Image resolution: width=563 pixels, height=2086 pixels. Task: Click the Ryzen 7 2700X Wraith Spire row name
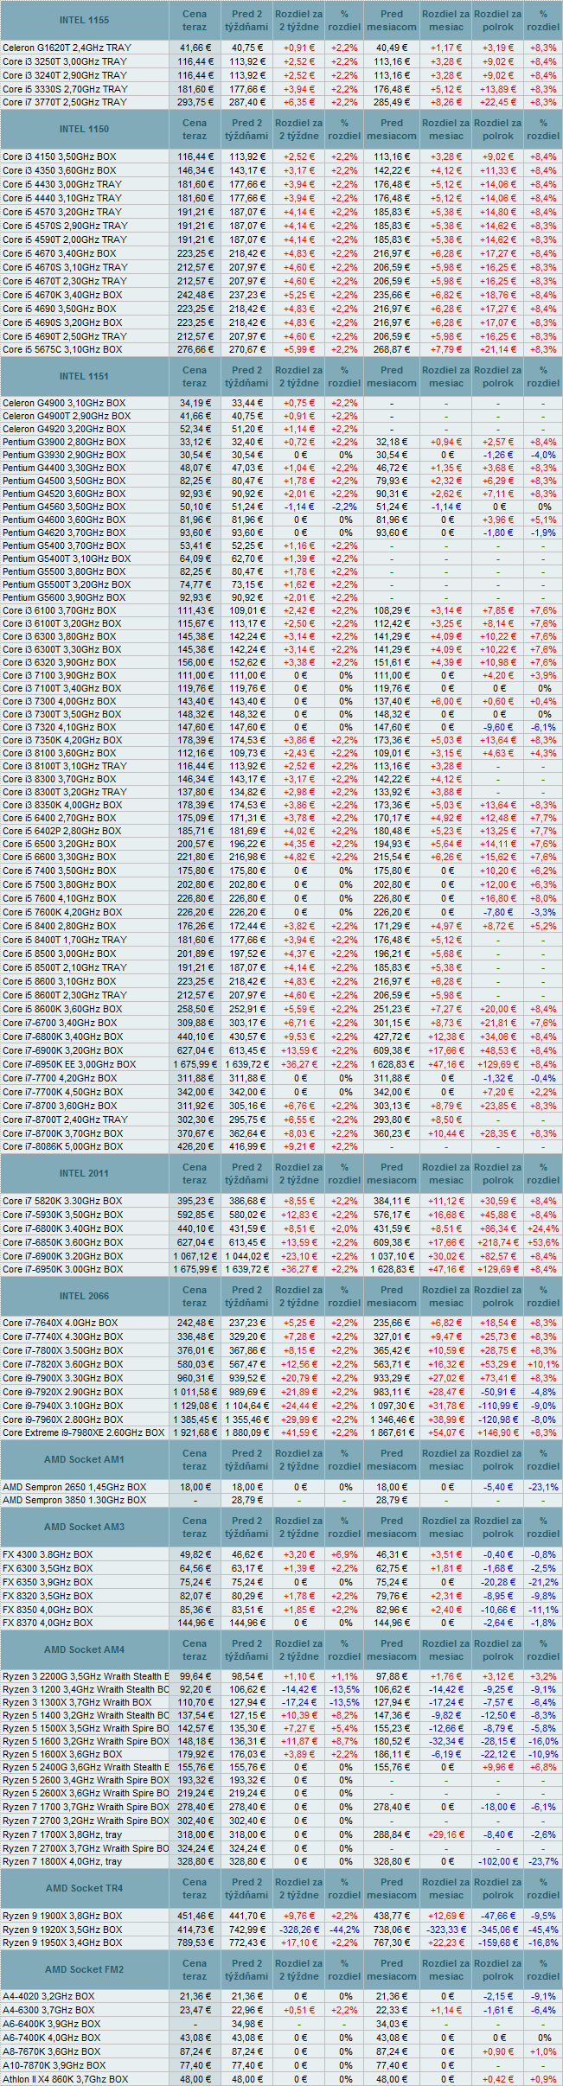pyautogui.click(x=86, y=1848)
